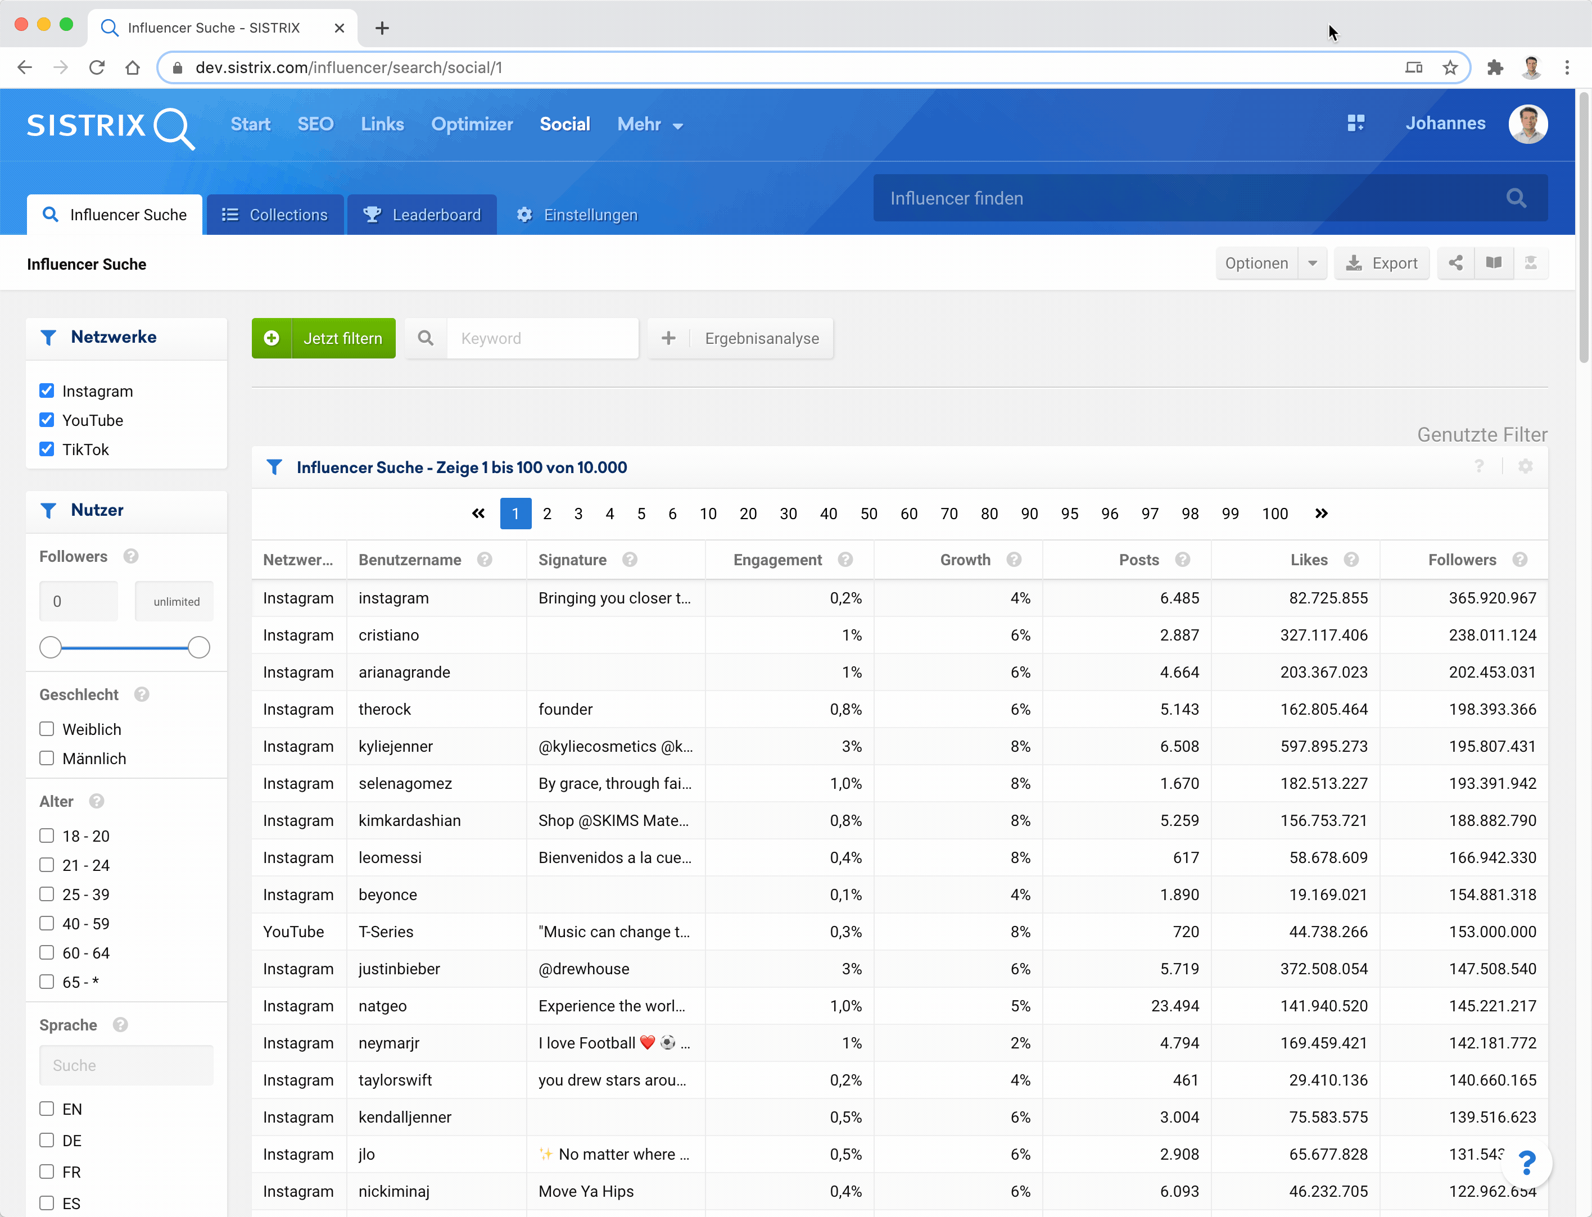Go to last page with double-right arrow
This screenshot has width=1592, height=1217.
tap(1321, 514)
